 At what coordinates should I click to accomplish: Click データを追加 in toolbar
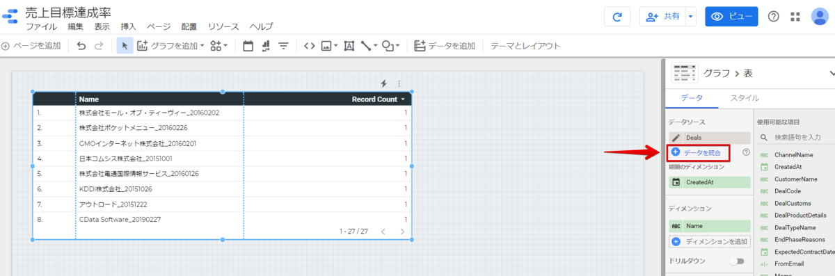pyautogui.click(x=445, y=46)
